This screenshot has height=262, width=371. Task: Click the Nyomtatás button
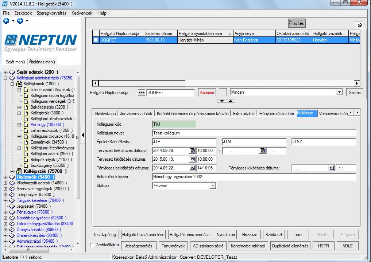[226, 235]
